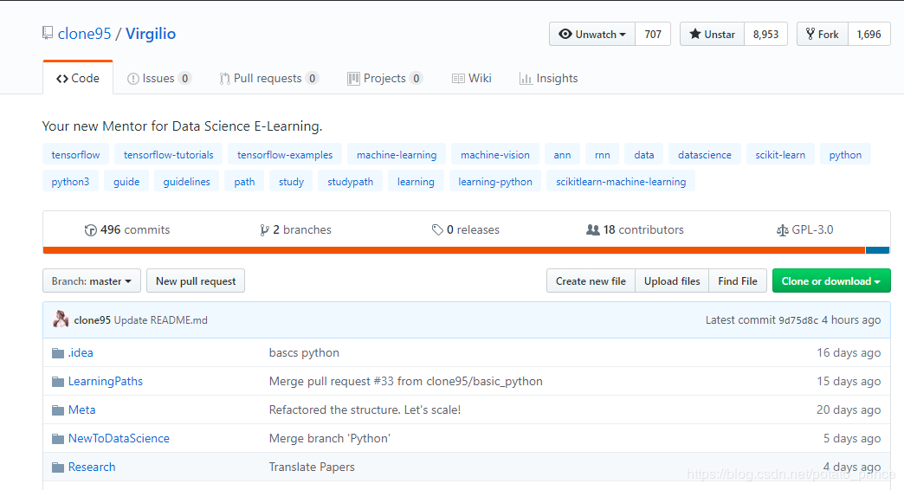Expand Clone or download menu
Screen dimensions: 904x490
coord(831,280)
